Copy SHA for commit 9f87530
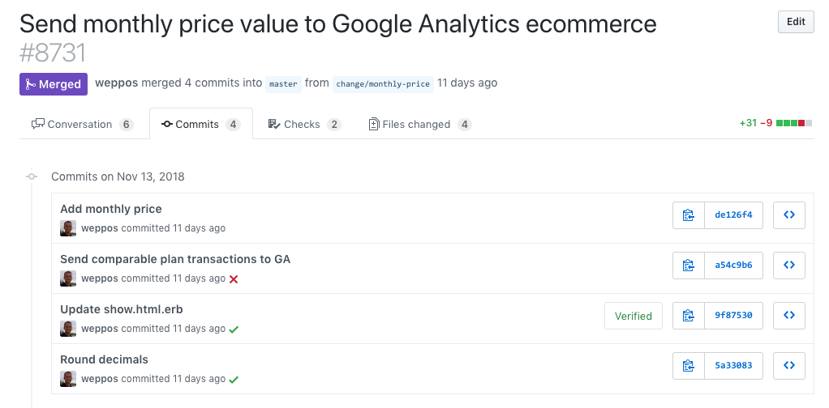 [689, 316]
